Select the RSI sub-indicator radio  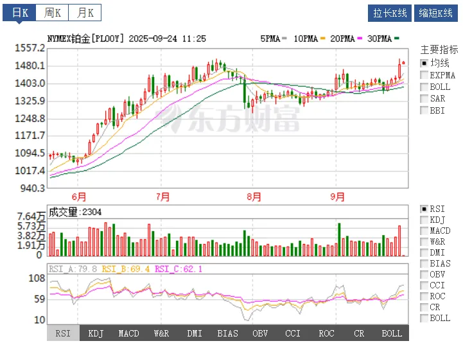(424, 209)
